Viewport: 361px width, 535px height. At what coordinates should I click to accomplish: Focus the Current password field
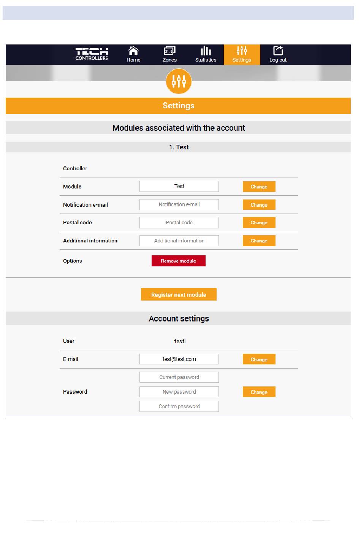coord(179,377)
